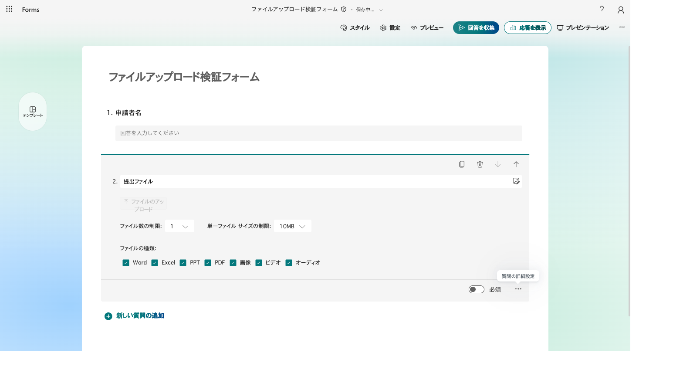The width and height of the screenshot is (700, 390).
Task: Open question 質問の詳細設定 ellipsis menu
Action: pos(518,289)
